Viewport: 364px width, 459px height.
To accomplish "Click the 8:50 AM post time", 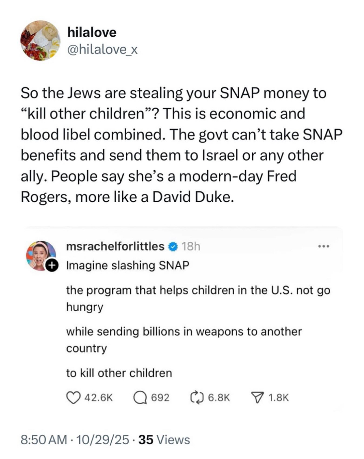I will pos(44,440).
